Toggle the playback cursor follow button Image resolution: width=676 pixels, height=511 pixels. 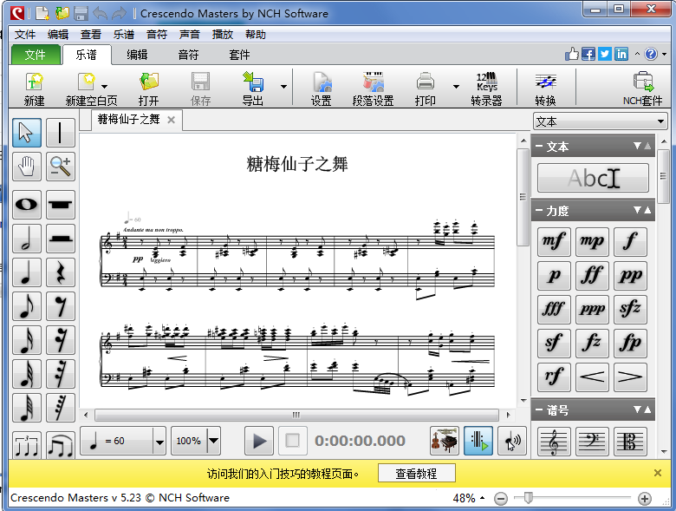(x=478, y=441)
